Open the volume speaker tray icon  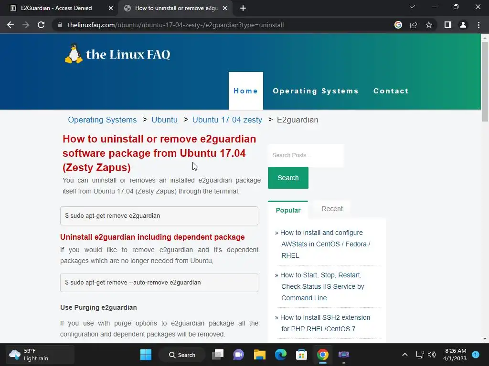click(432, 355)
